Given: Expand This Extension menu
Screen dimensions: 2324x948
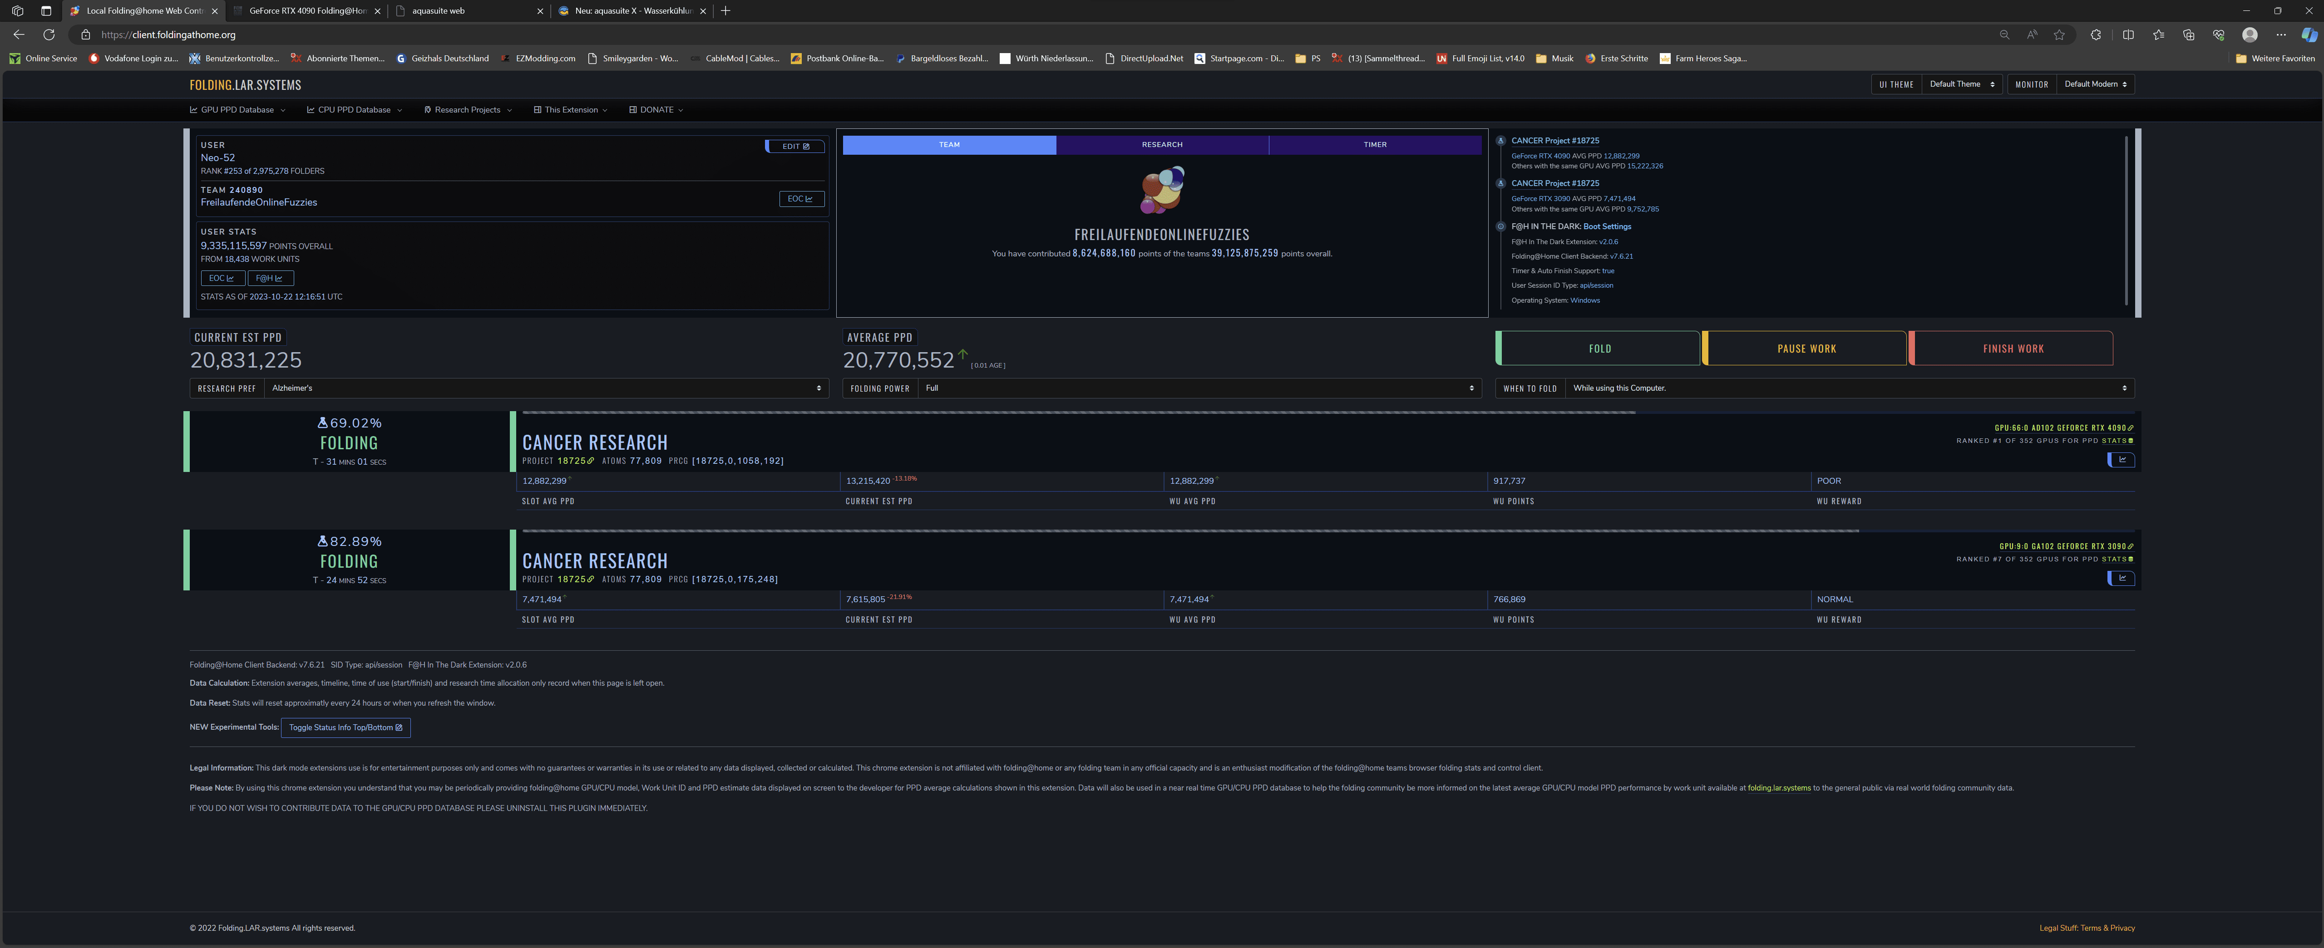Looking at the screenshot, I should [x=570, y=110].
